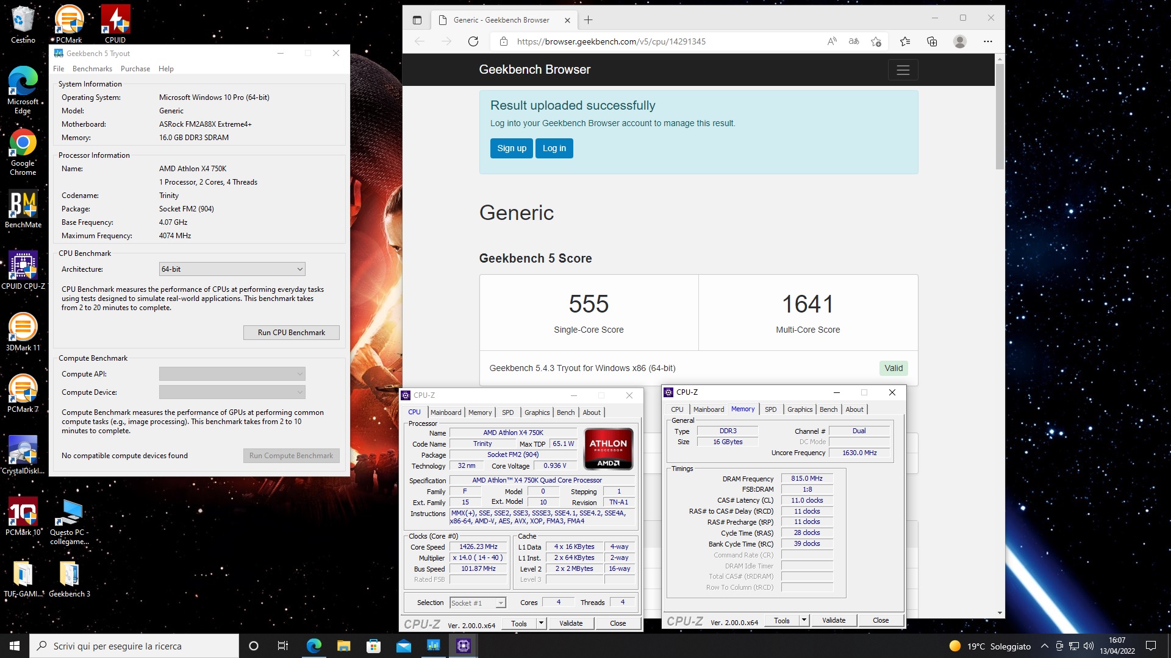Show hidden system tray icons
Screen dimensions: 1171x658
pyautogui.click(x=1044, y=646)
